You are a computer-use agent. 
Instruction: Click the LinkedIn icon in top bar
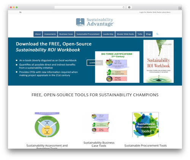[20, 12]
